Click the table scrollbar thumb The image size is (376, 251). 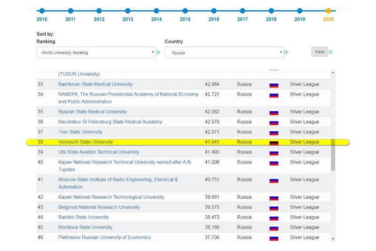click(x=333, y=154)
